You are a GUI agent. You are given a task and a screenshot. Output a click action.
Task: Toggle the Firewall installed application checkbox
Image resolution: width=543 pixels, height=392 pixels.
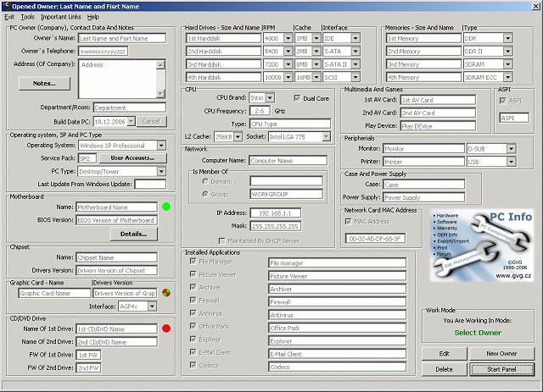click(194, 301)
